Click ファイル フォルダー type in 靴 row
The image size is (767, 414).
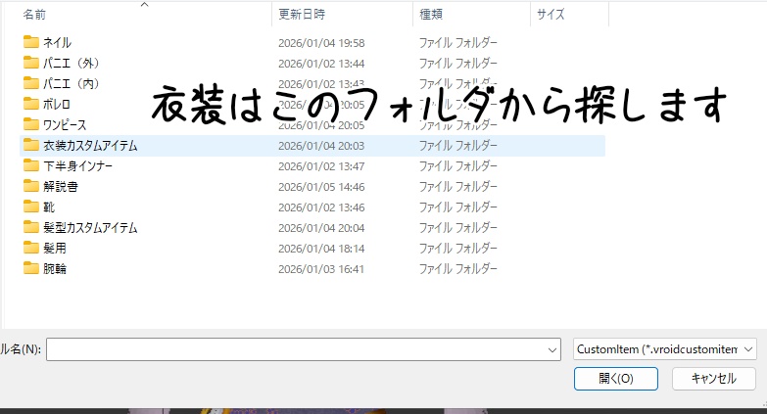(457, 207)
